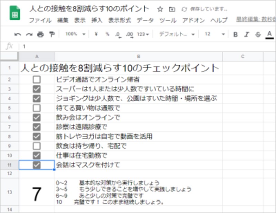Star the spreadsheet as favorite
Viewport: 276px width, 213px height.
[x=160, y=10]
